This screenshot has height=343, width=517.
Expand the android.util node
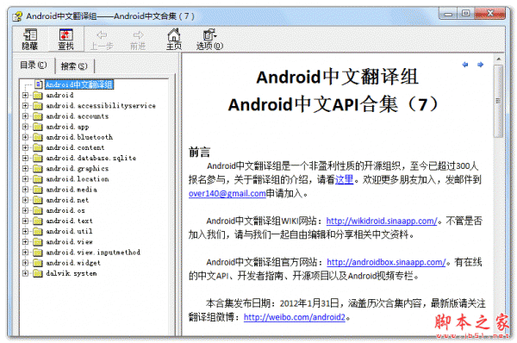25,231
